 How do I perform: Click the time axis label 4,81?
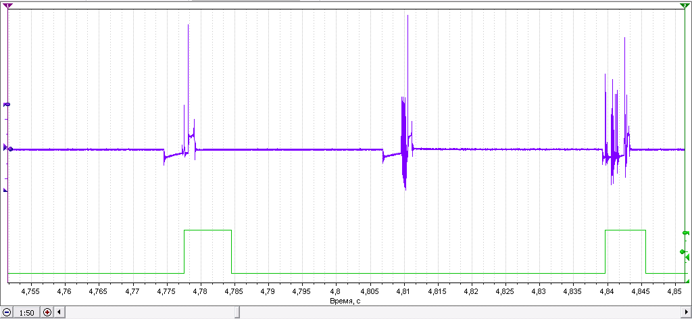(403, 291)
